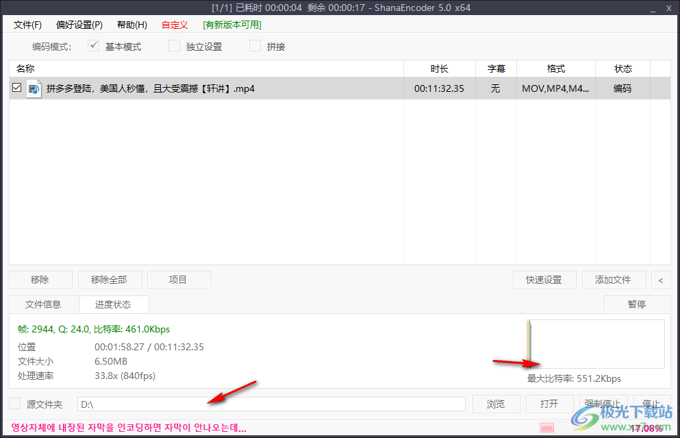This screenshot has height=438, width=680.
Task: Click the 名称 column header
Action: coord(206,69)
